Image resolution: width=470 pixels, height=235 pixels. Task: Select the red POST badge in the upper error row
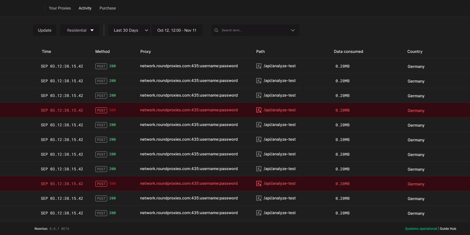[101, 110]
